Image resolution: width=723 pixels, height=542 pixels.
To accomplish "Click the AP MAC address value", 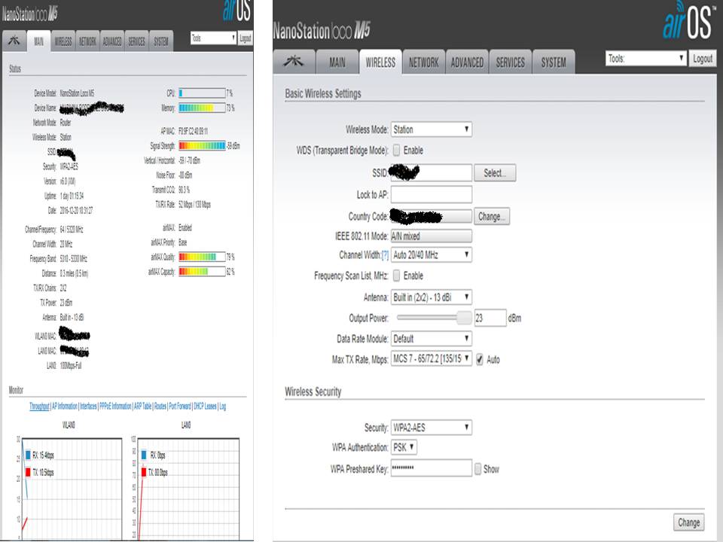I will [x=194, y=131].
